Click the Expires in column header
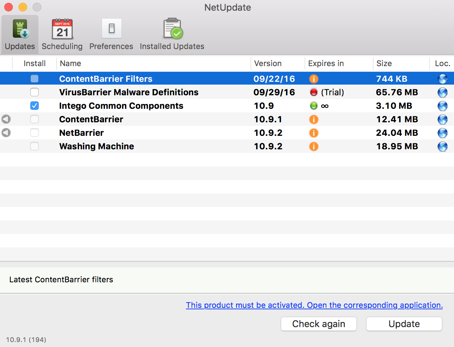 339,63
